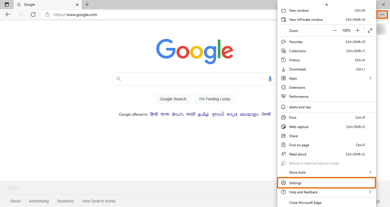Click the address bar URL
The image size is (390, 207).
[75, 15]
